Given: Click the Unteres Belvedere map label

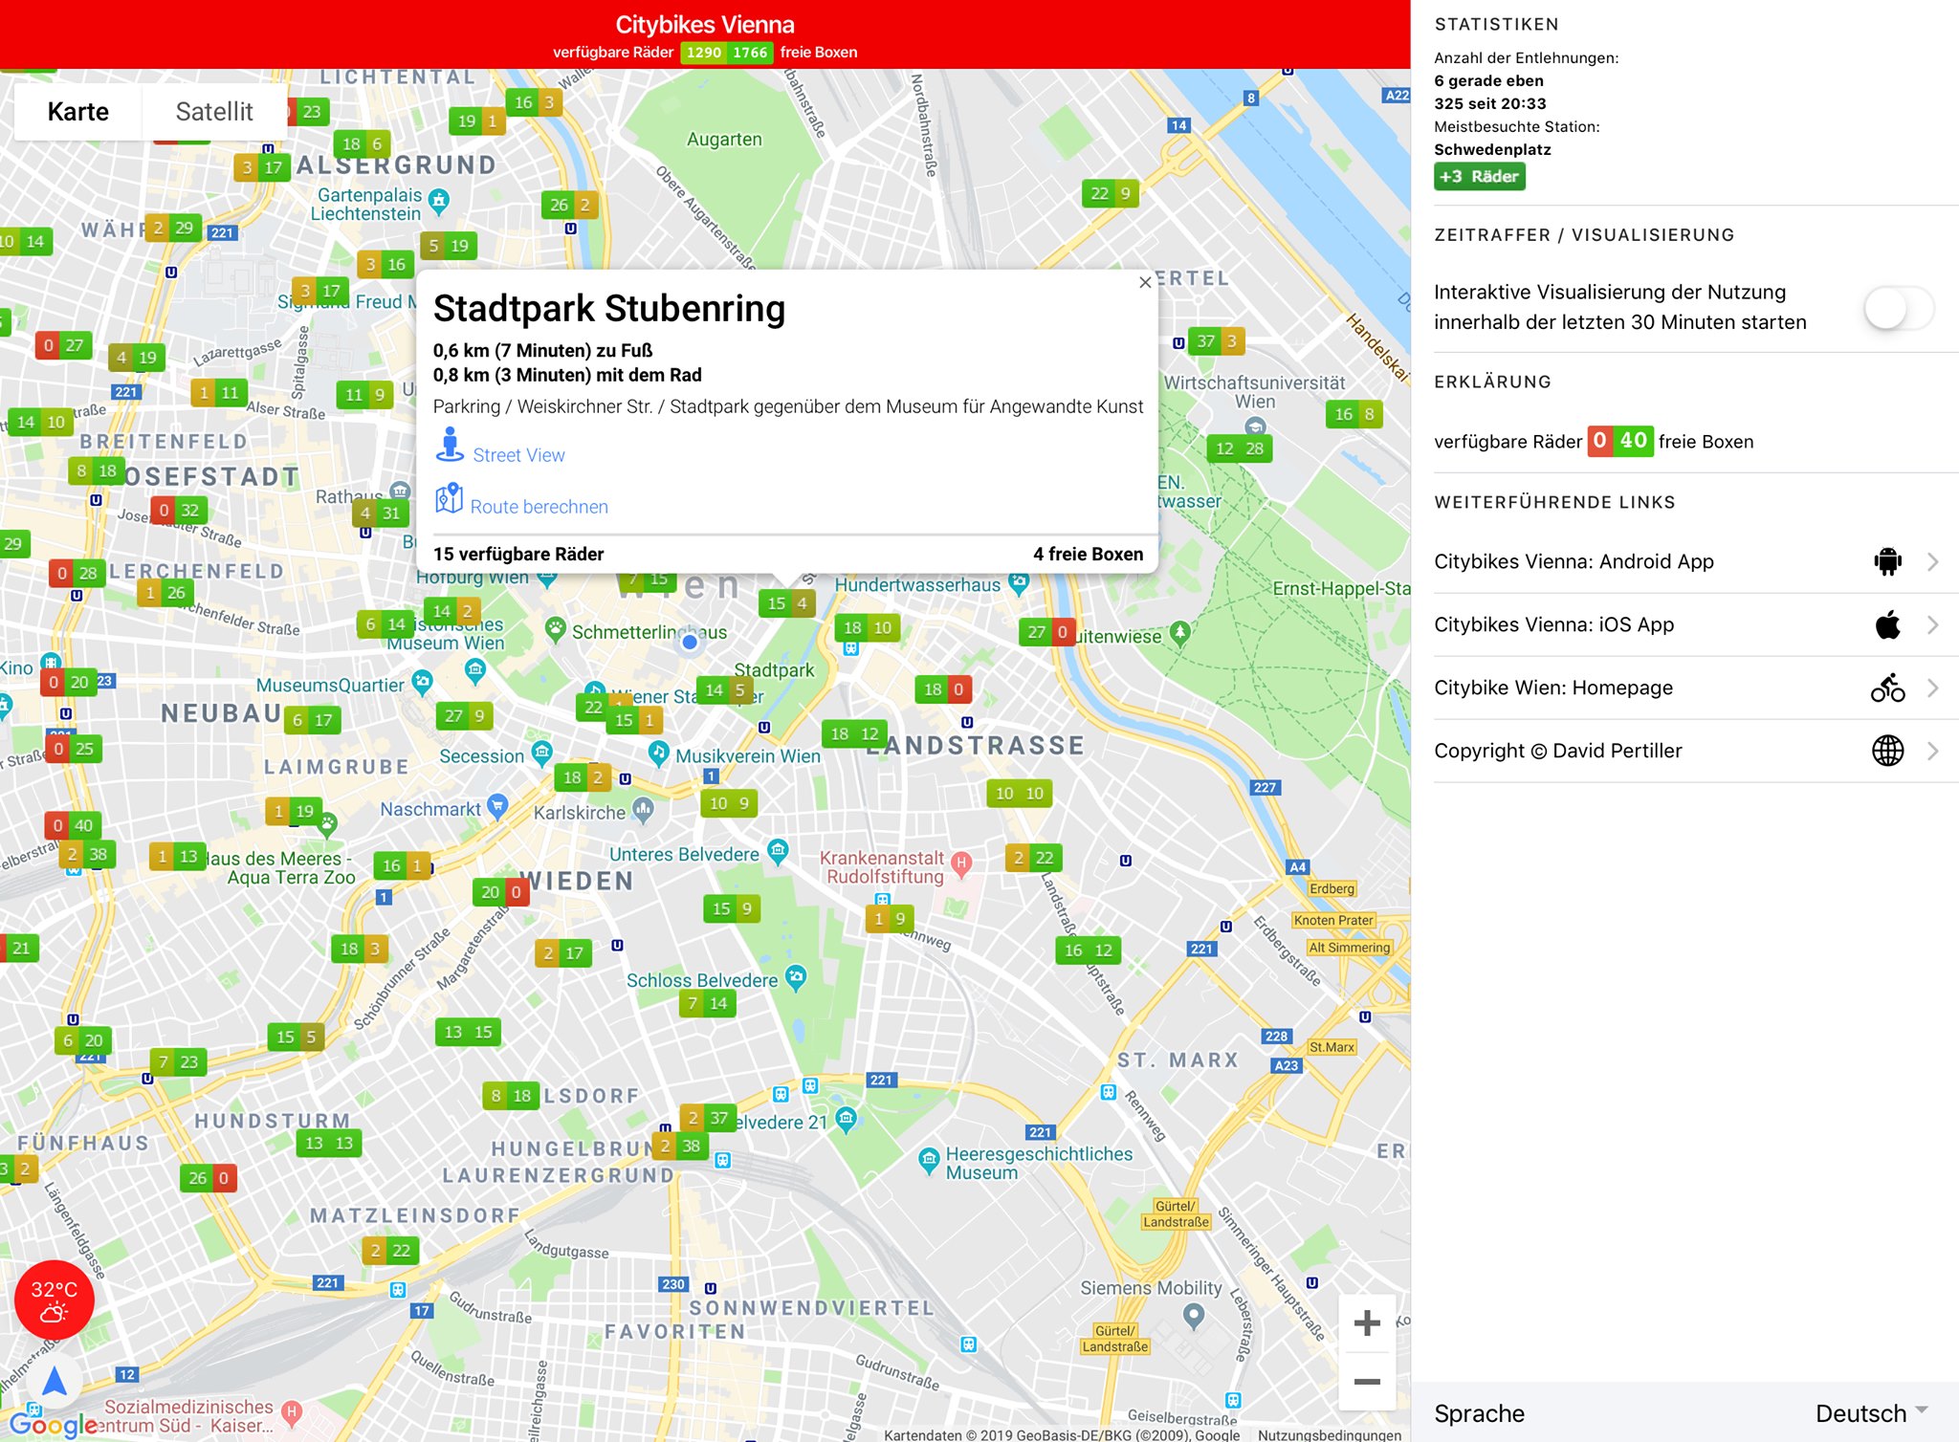Looking at the screenshot, I should click(684, 854).
